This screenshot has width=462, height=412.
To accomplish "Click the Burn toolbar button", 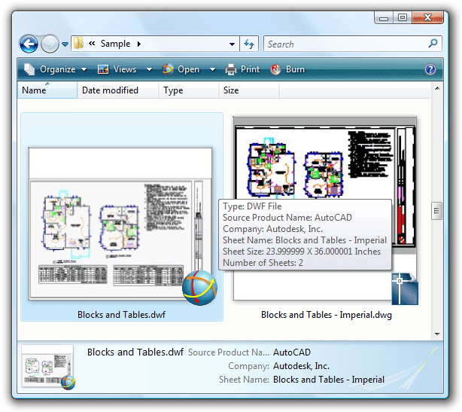I will pyautogui.click(x=287, y=69).
